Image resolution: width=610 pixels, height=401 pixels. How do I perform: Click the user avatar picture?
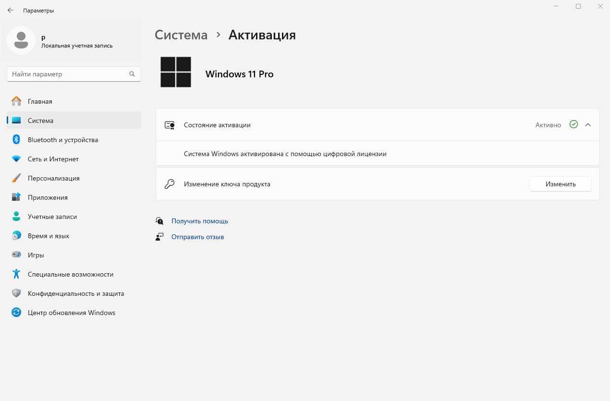[x=21, y=40]
